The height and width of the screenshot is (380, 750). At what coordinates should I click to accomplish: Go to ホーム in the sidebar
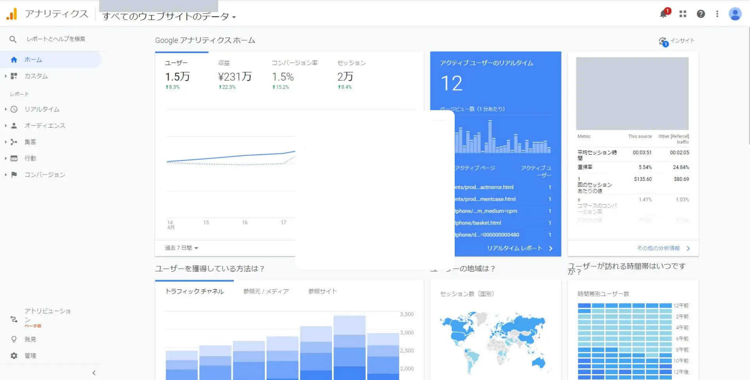33,60
